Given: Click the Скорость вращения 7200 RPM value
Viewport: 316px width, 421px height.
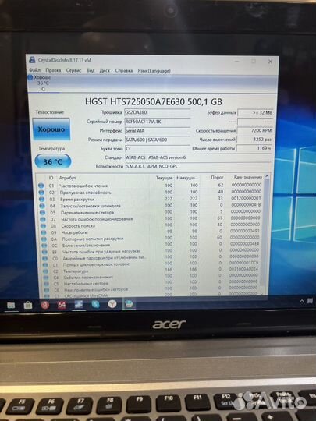Looking at the screenshot, I should (x=254, y=130).
